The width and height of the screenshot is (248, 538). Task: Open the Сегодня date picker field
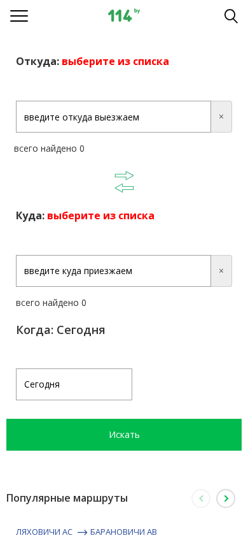(74, 384)
